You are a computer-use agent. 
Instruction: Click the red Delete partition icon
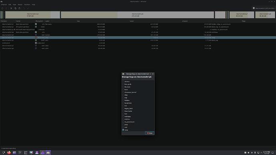coord(6,8)
